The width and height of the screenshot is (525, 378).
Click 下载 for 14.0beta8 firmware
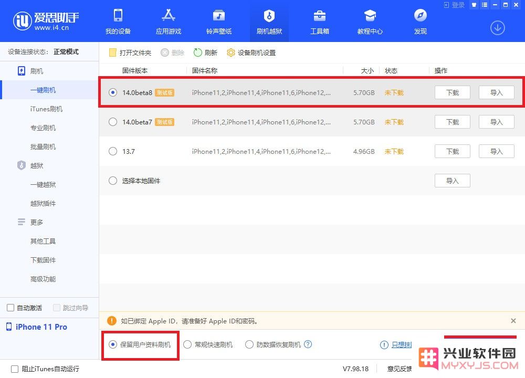[x=453, y=92]
